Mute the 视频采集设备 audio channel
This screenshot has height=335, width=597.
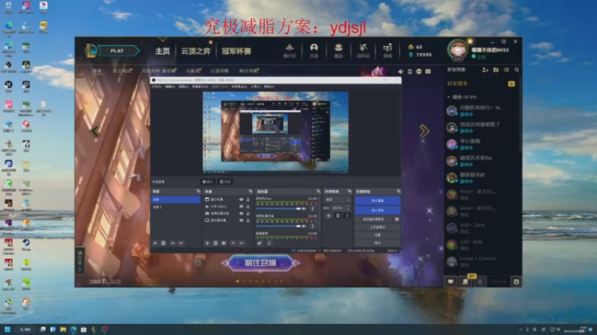click(x=304, y=226)
